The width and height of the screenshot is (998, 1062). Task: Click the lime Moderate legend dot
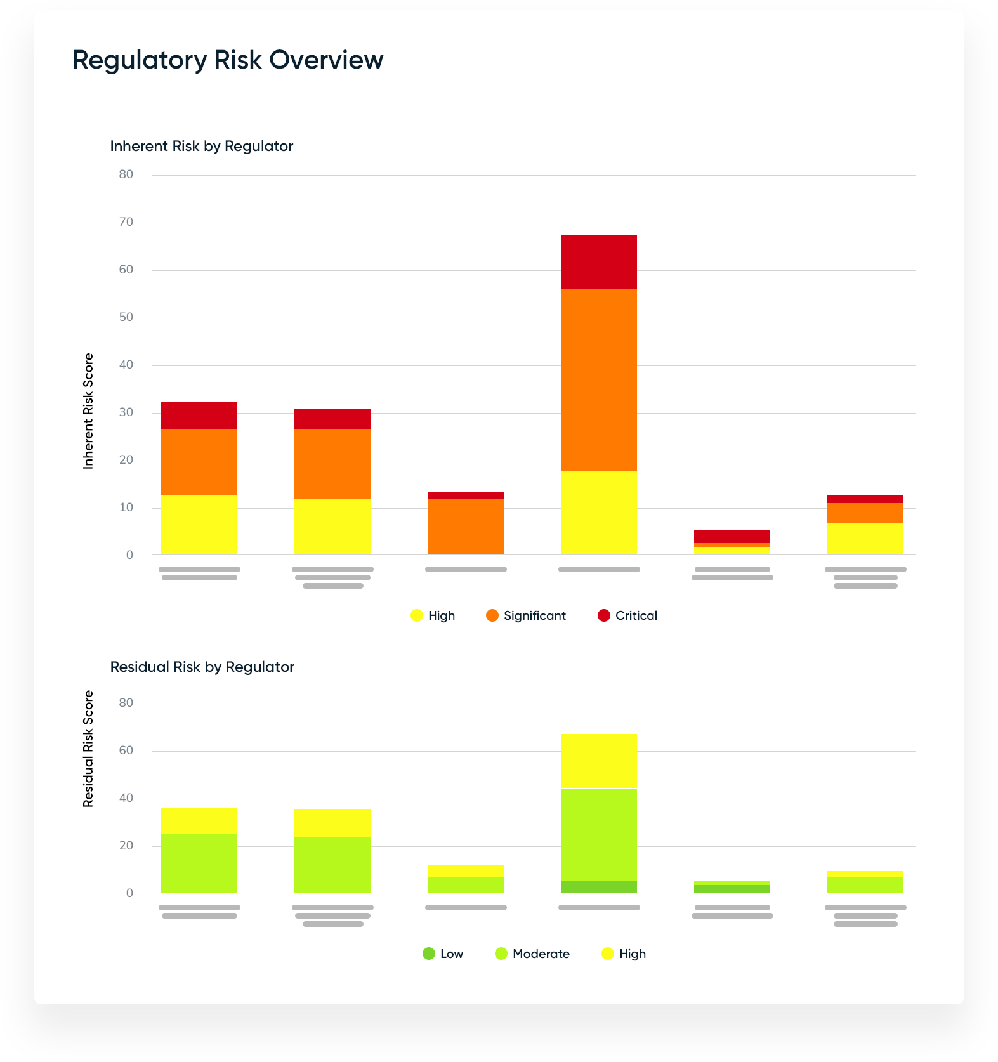501,954
